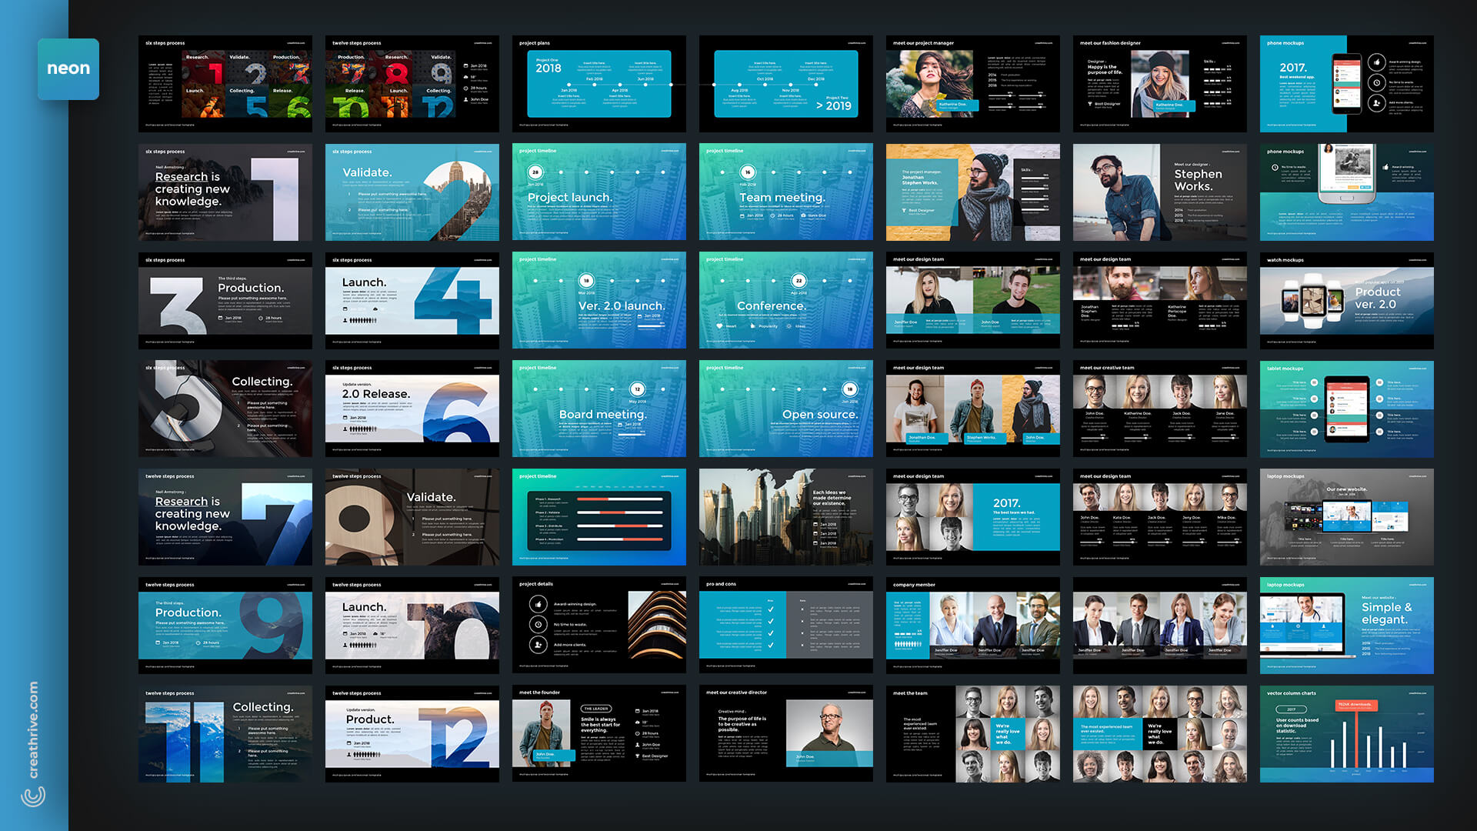Screen dimensions: 1477x831
Task: Open the vector column charts slide thumbnail
Action: click(x=1346, y=733)
